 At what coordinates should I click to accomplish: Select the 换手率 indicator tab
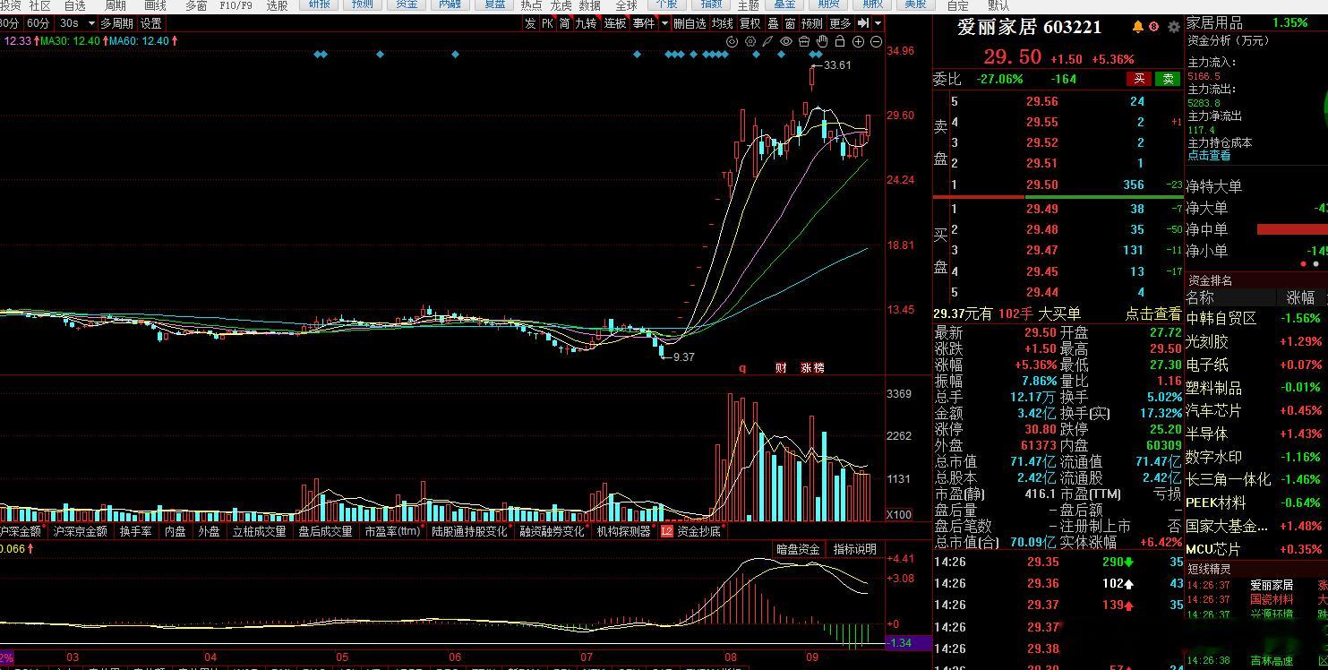tap(135, 531)
